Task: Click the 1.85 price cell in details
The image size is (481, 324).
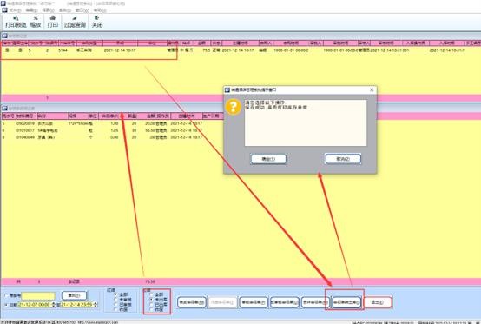Action: pyautogui.click(x=114, y=130)
